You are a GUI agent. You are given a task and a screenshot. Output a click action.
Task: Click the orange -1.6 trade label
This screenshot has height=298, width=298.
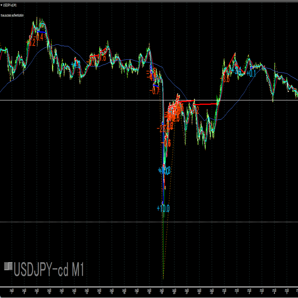(101, 58)
